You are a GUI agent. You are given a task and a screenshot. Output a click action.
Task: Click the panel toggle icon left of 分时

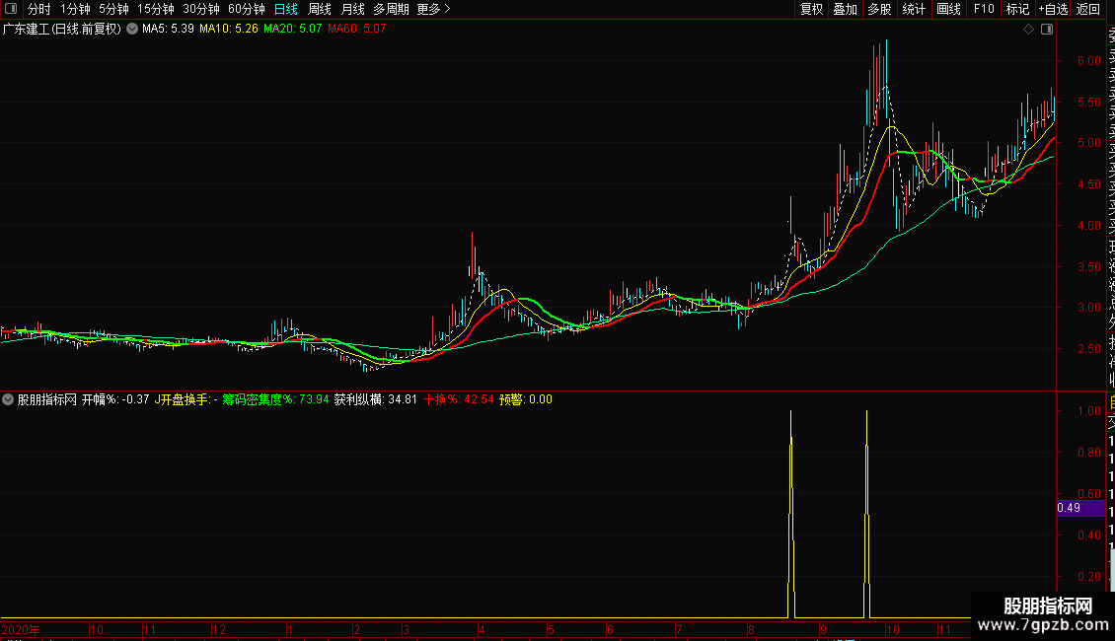pyautogui.click(x=11, y=9)
